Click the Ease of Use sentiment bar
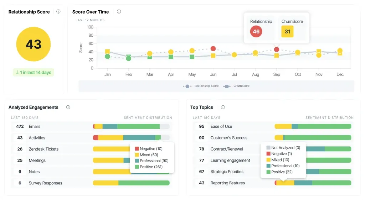This screenshot has height=200, width=365. pyautogui.click(x=313, y=126)
